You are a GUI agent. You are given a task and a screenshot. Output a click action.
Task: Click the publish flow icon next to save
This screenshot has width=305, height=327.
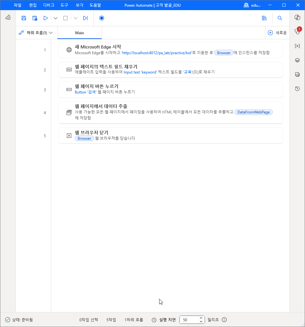[x=35, y=18]
